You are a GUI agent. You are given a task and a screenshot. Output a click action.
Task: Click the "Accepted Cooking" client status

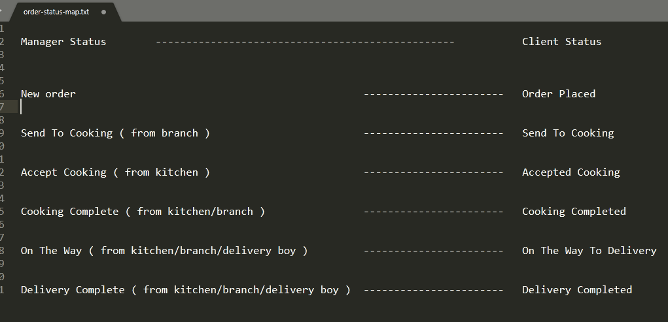click(x=571, y=172)
